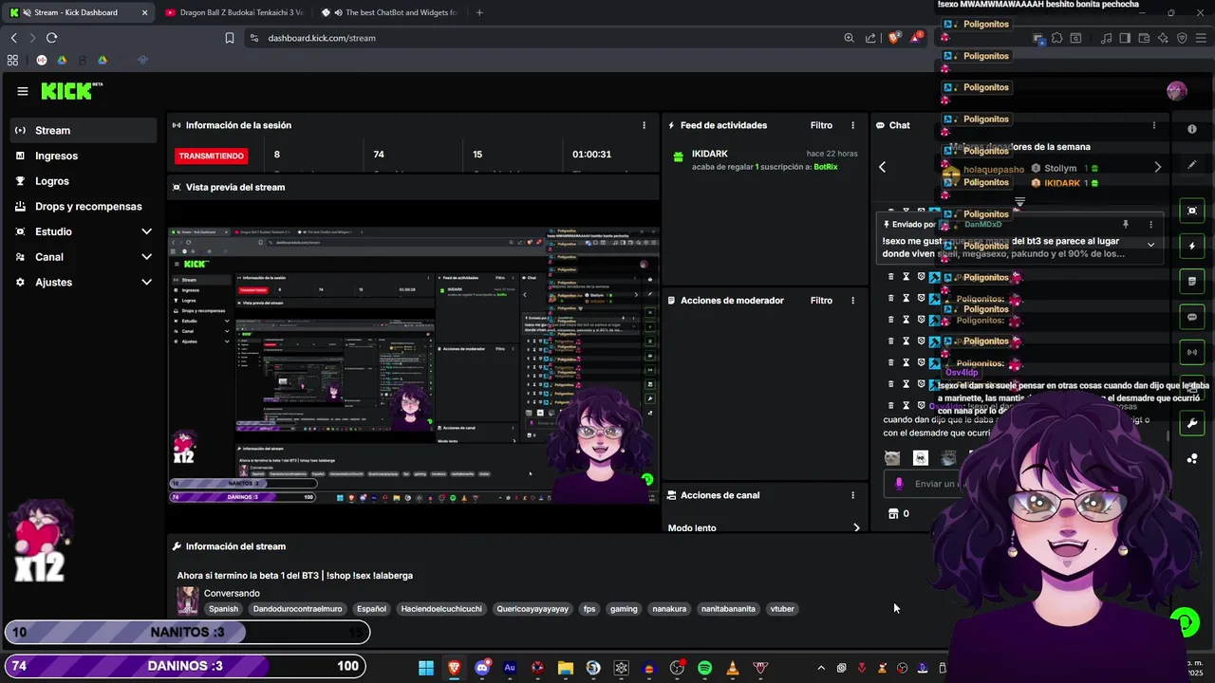Select the gaming stream tag

coord(624,609)
